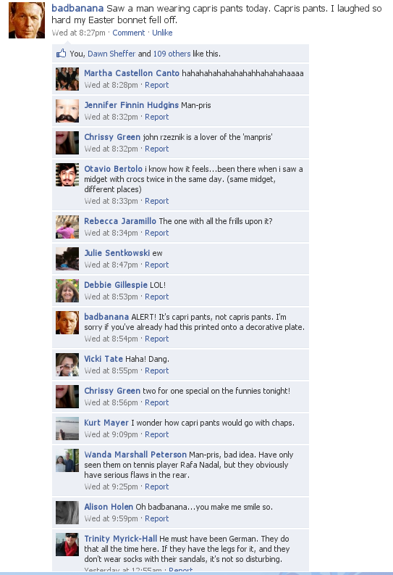Open badbanana's large profile picture
Viewport: 393px width, 575px height.
27,20
